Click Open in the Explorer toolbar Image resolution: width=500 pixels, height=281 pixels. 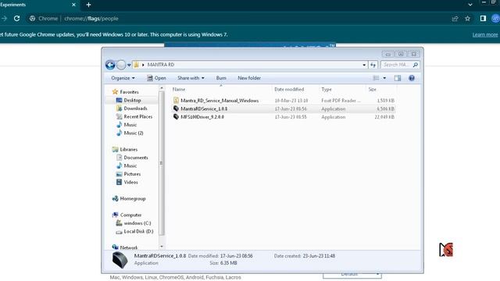156,78
